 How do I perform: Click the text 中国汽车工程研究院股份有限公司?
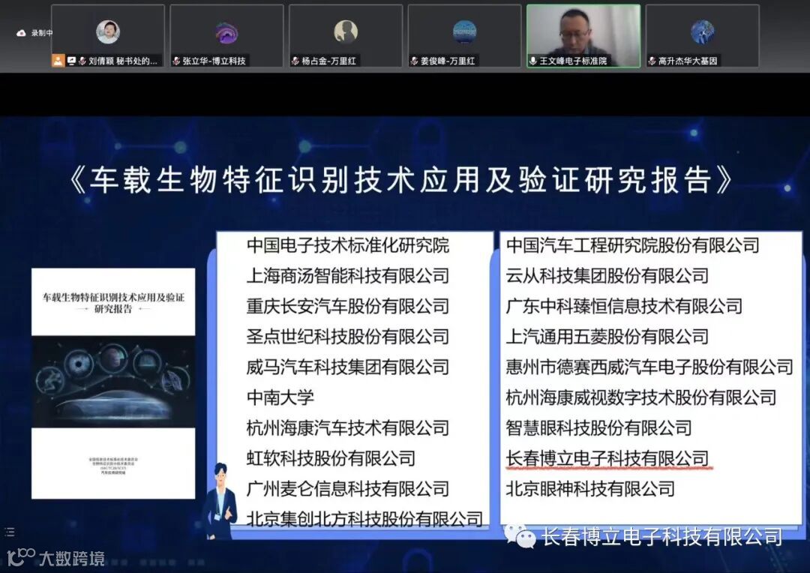point(633,245)
